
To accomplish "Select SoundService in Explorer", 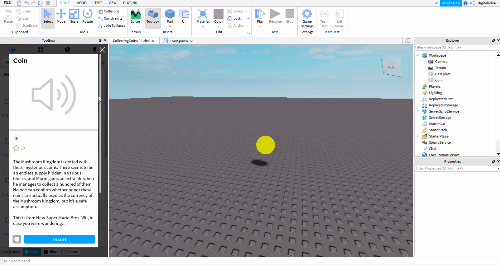I will [440, 142].
